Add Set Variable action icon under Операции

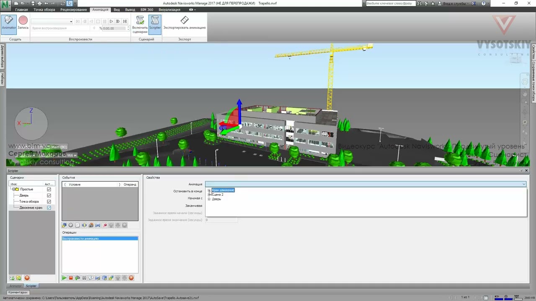[98, 278]
